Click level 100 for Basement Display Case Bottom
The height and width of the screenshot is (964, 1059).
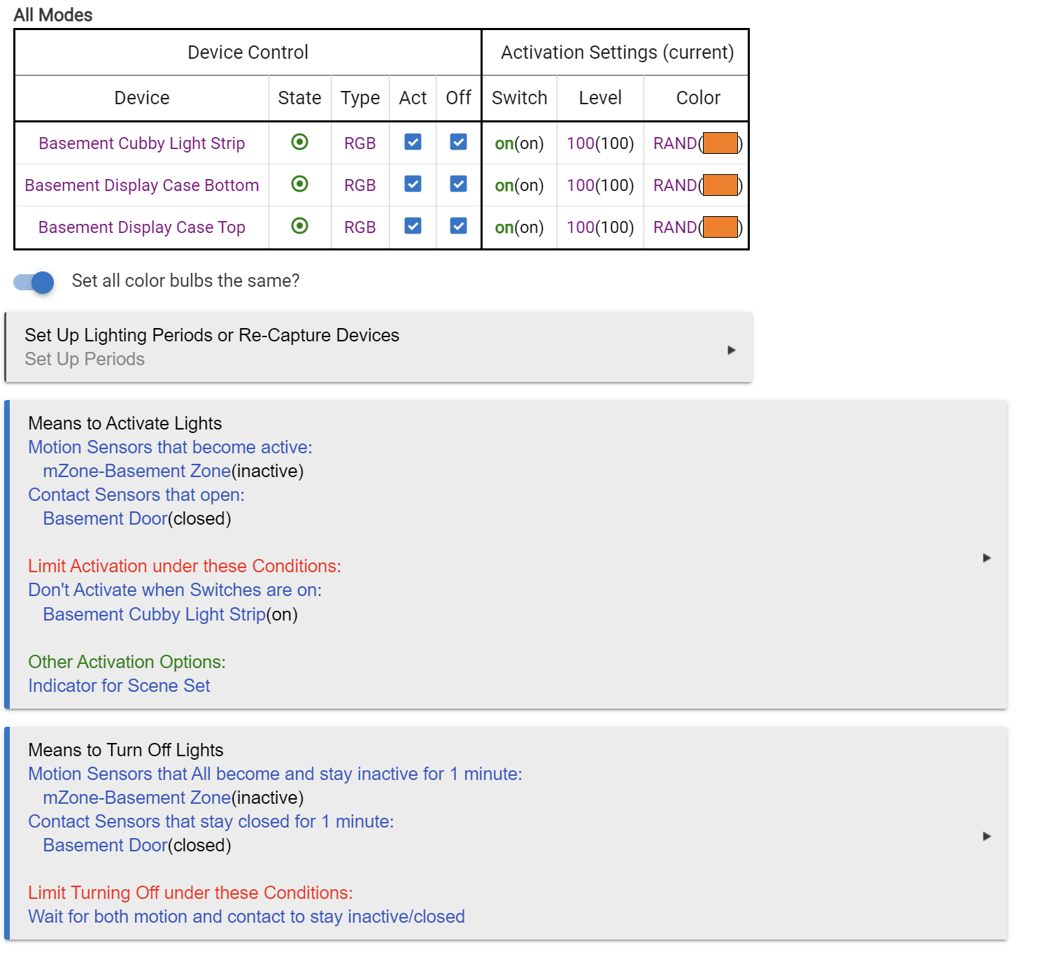coord(580,185)
